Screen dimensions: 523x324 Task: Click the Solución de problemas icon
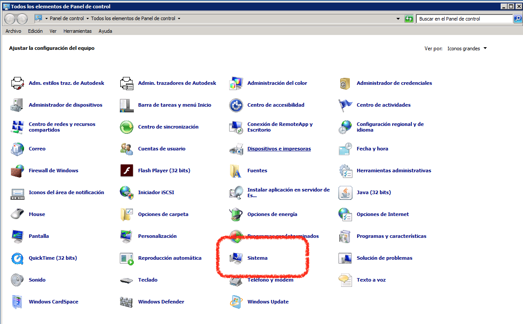[x=345, y=258]
